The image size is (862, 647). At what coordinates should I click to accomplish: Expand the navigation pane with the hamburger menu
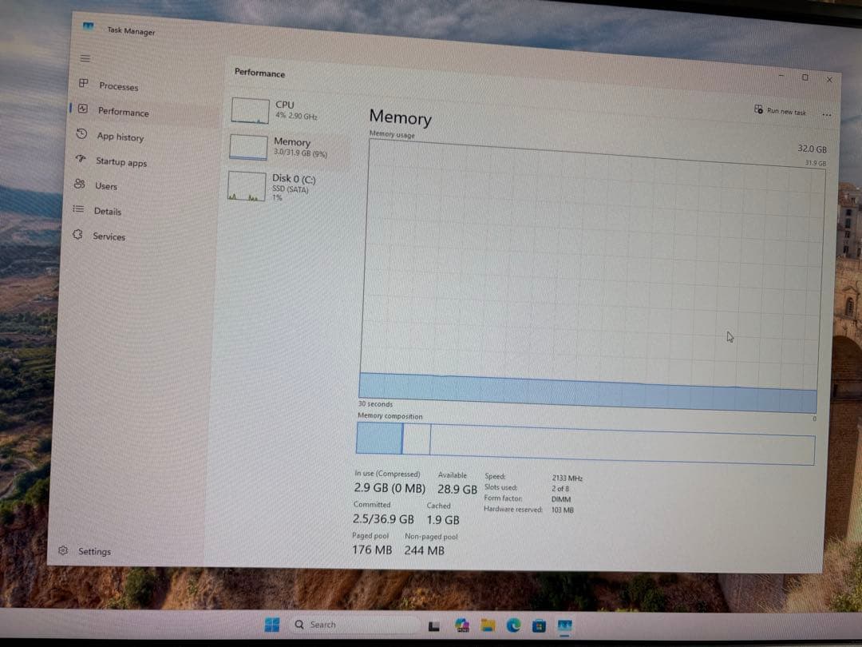click(x=83, y=58)
